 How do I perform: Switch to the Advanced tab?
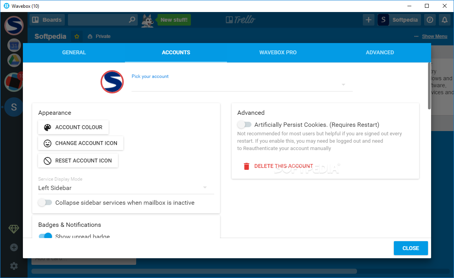pyautogui.click(x=380, y=52)
